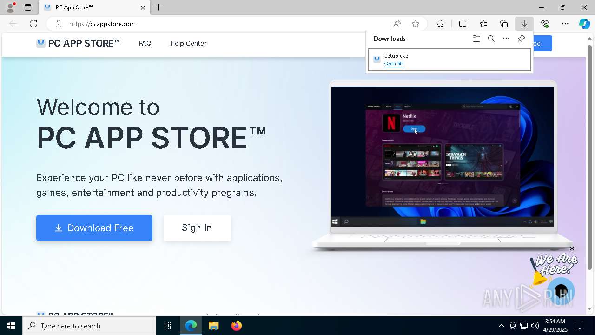Open tab actions menu icon
This screenshot has height=335, width=595.
click(x=28, y=7)
